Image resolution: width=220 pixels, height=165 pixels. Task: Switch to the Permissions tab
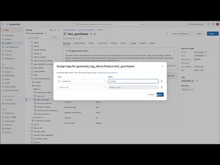click(102, 43)
